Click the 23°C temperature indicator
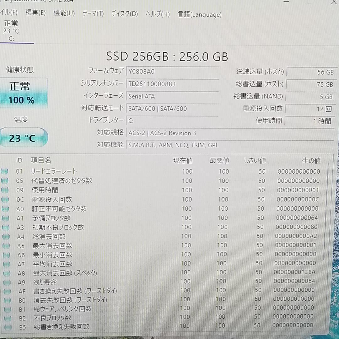The image size is (339, 339). click(x=24, y=137)
